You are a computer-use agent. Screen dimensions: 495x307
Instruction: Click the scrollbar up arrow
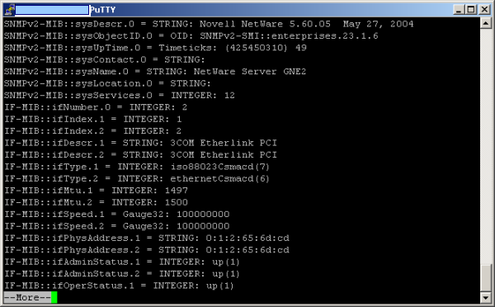pos(486,23)
